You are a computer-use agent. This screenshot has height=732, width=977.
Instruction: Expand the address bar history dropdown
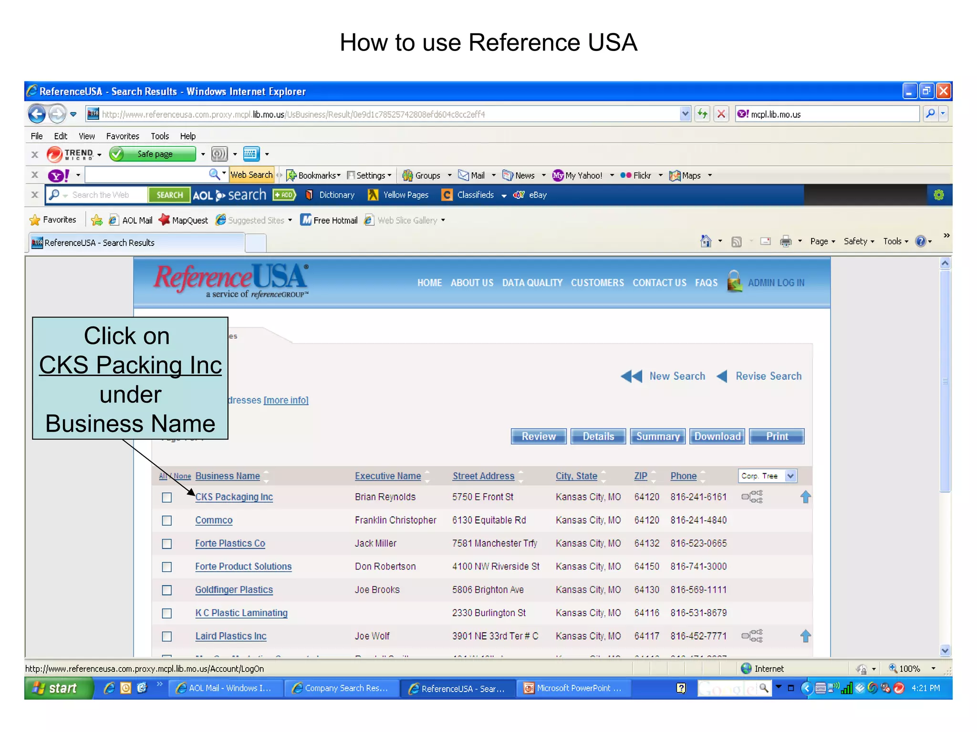[x=685, y=114]
